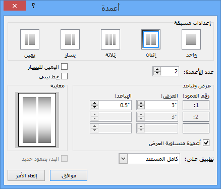This screenshot has width=221, height=189.
Task: Click the عدد الأعمدة label
Action: point(199,72)
